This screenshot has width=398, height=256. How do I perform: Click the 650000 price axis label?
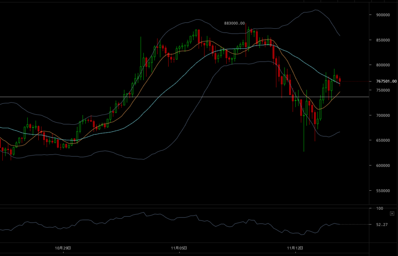(383, 140)
